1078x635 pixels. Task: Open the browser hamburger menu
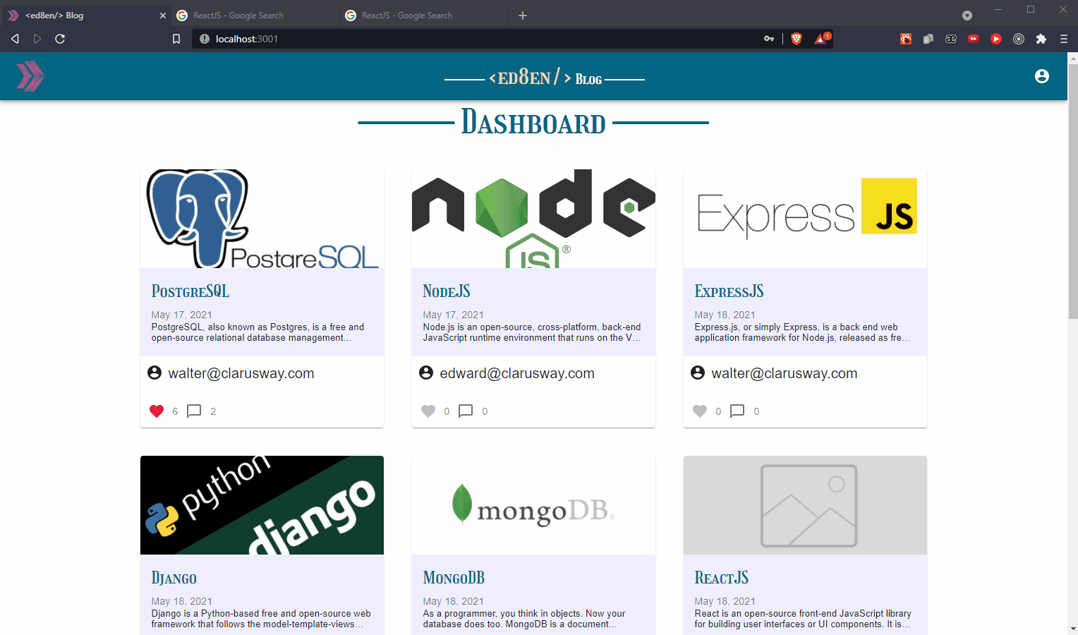pos(1064,39)
